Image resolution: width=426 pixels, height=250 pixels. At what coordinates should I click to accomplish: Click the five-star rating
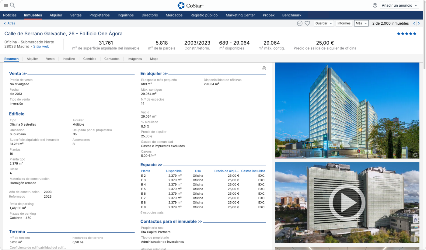[x=407, y=34]
